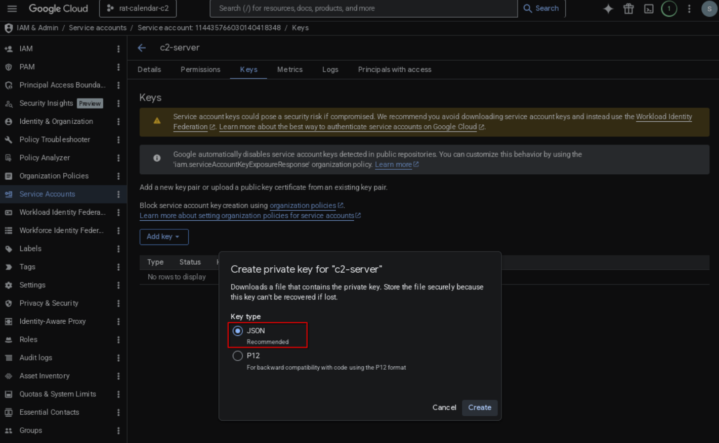Screen dimensions: 719x443
Task: Click Service accounts in the breadcrumb
Action: (98, 28)
